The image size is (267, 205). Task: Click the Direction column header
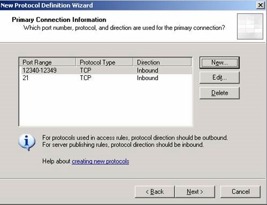[x=162, y=62]
